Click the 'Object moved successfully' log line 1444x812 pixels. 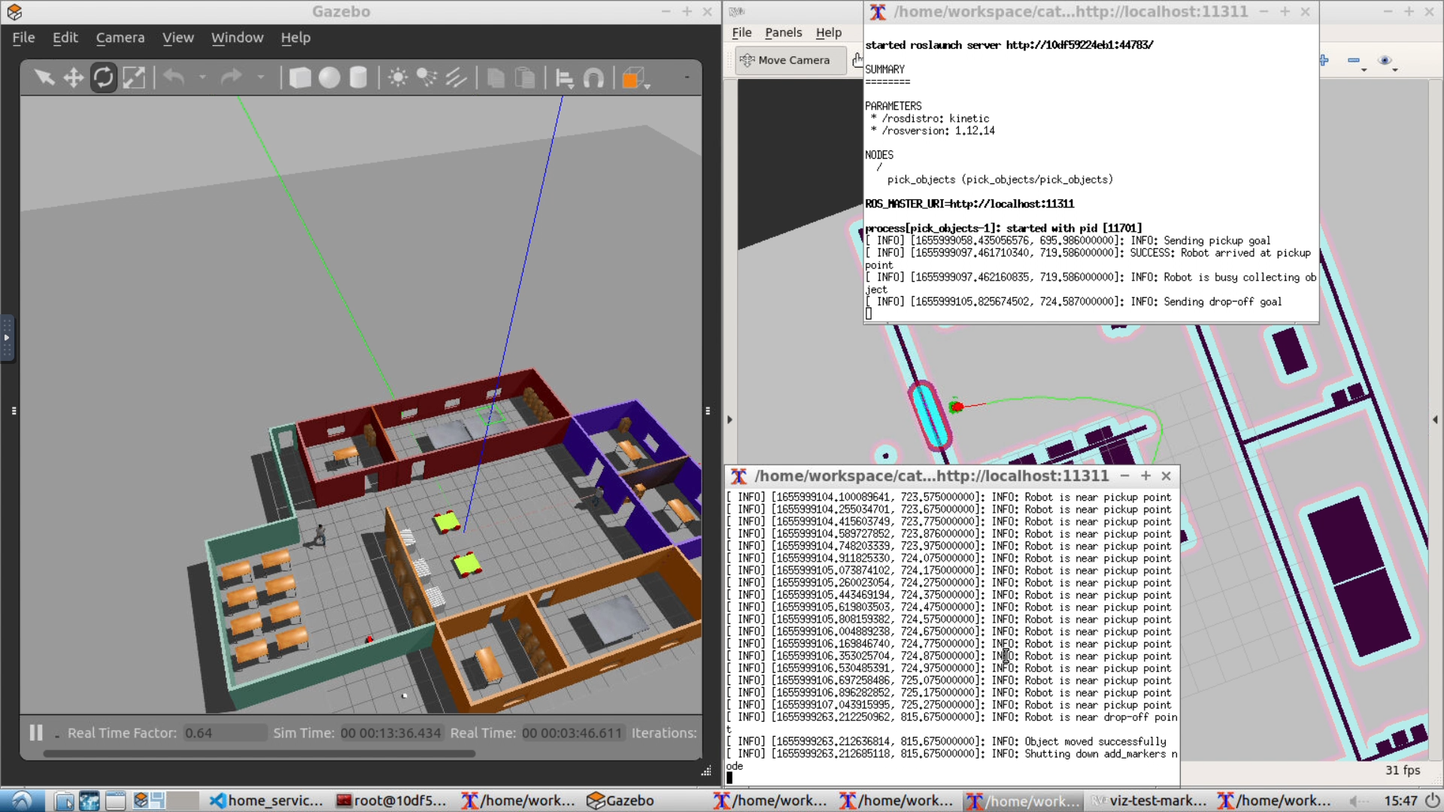coord(946,741)
